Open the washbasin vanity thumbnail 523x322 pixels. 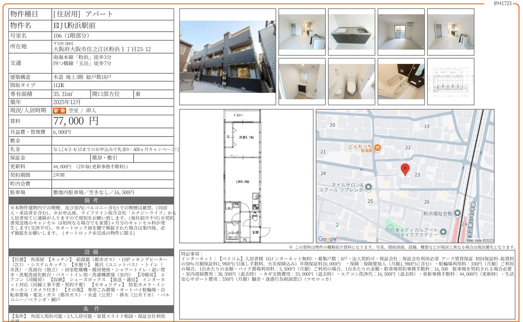302,81
